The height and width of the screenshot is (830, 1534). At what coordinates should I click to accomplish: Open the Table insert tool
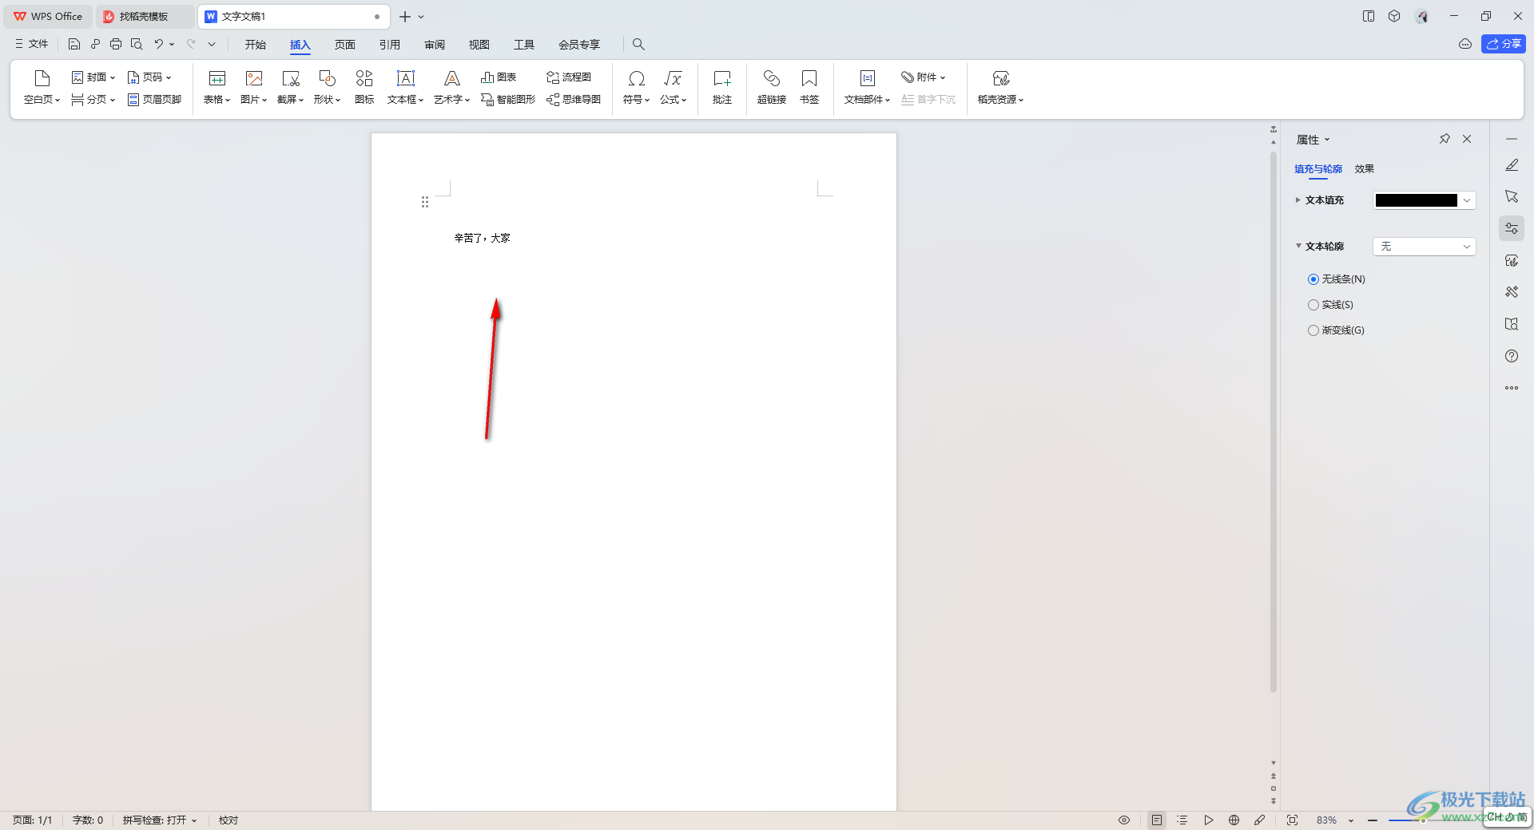pyautogui.click(x=217, y=87)
